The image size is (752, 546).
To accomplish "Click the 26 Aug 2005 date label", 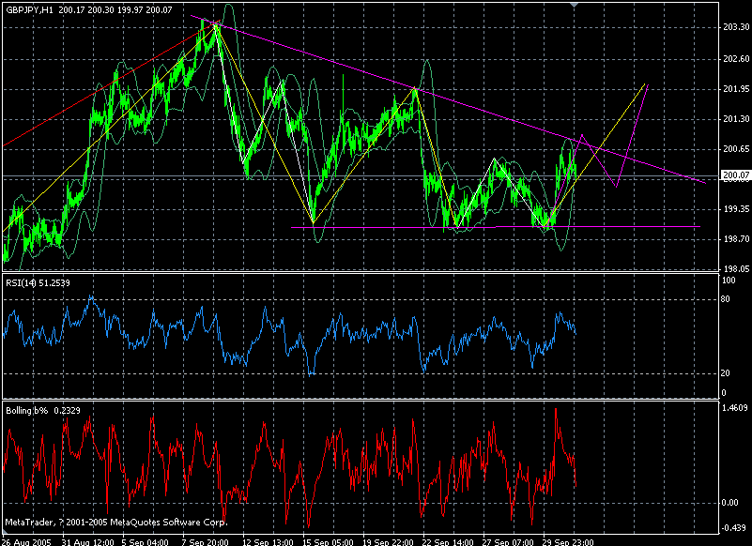I will [27, 542].
